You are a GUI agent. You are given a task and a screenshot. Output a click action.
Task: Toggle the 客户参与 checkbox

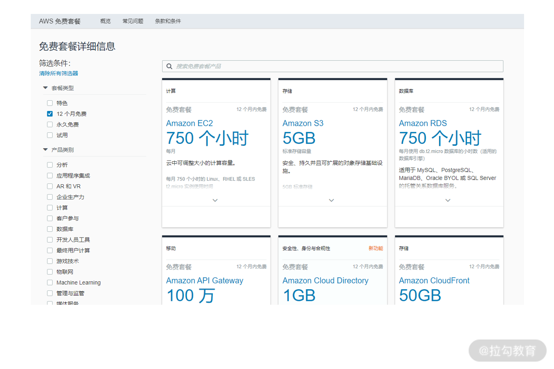[50, 218]
